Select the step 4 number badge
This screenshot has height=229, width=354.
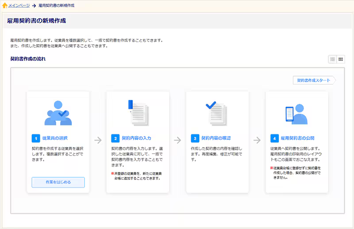point(274,138)
